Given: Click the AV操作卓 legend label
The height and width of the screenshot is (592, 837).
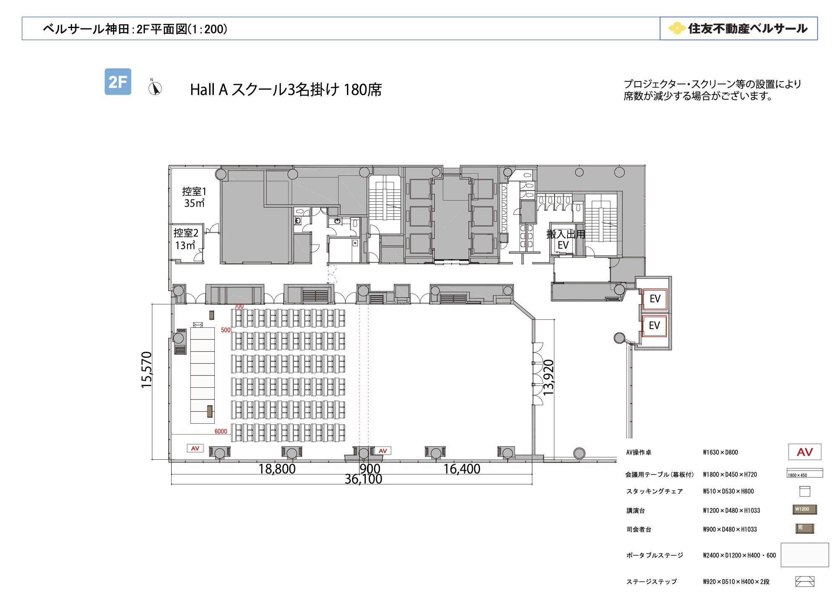Looking at the screenshot, I should click(639, 452).
